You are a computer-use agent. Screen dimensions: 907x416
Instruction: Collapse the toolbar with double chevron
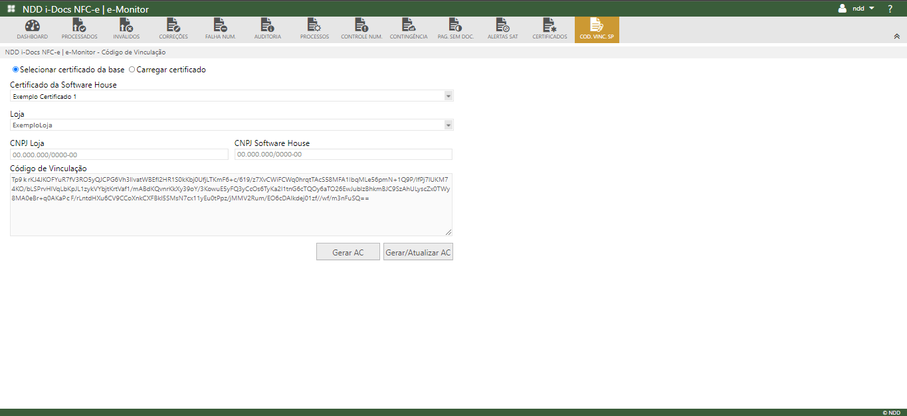point(896,36)
